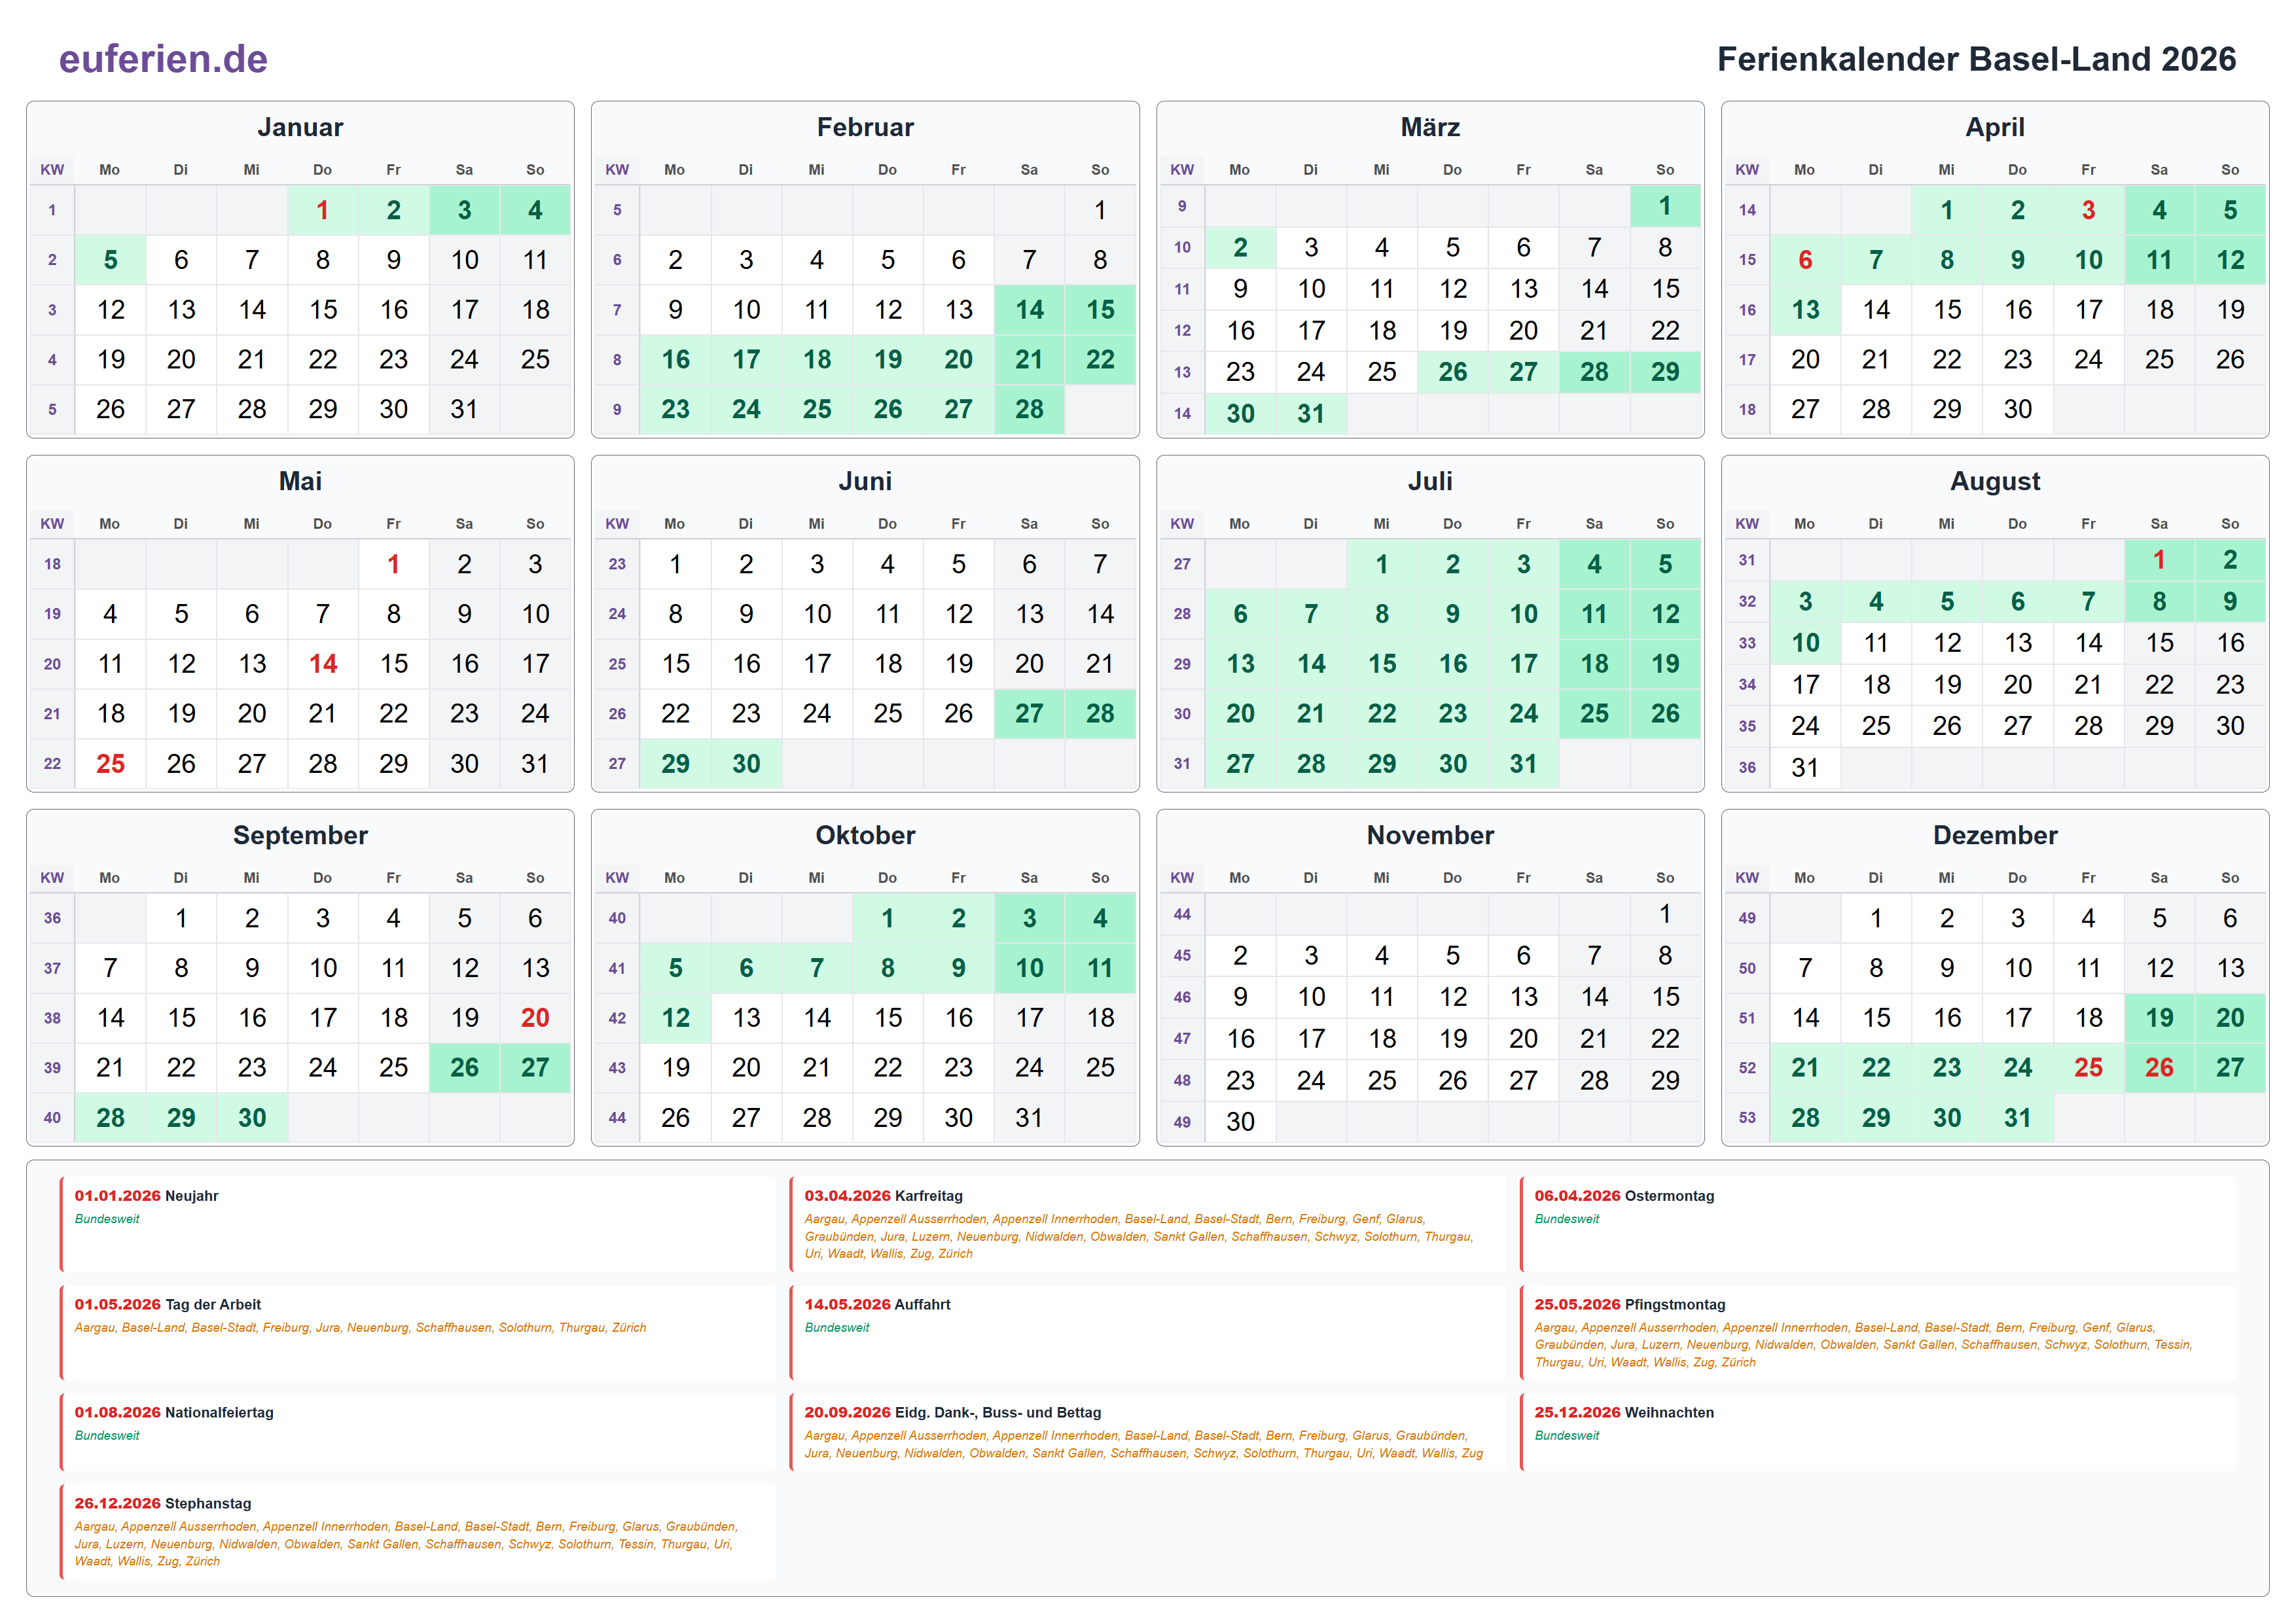Click red Pfingstmontag date 25 in Mai

[x=110, y=764]
